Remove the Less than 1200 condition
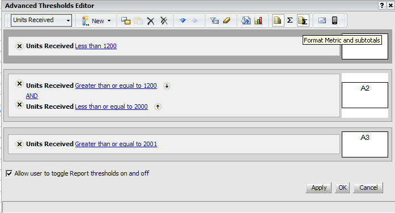 [19, 46]
